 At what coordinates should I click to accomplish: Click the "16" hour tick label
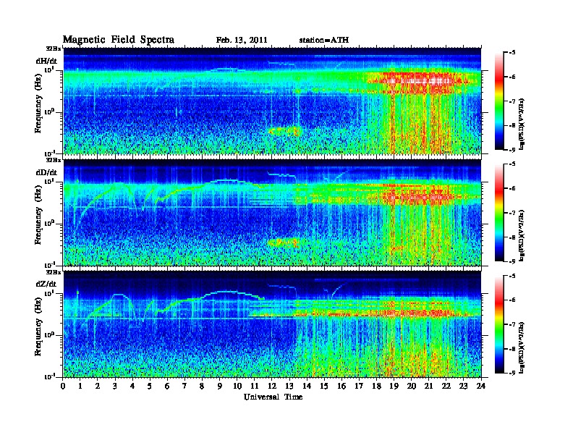[341, 387]
